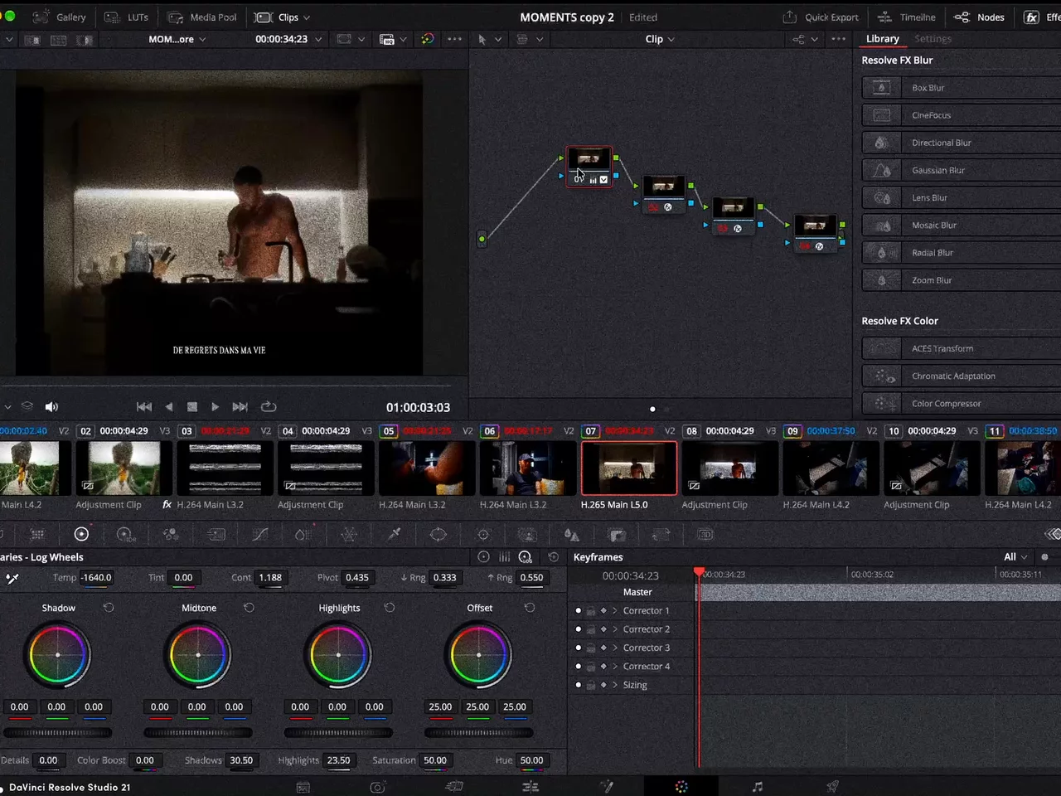Select the Gaussian Blur effect
Screen dimensions: 1061x796
(962, 170)
